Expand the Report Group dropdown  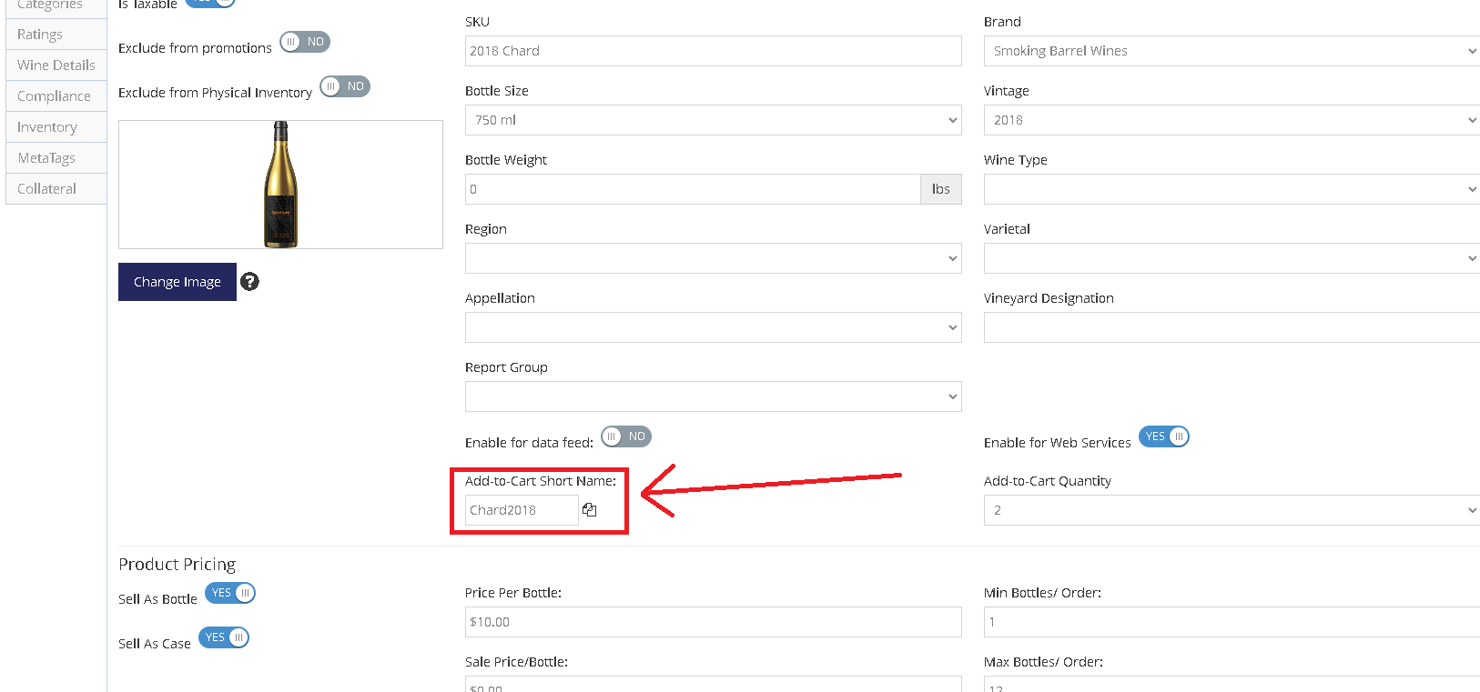tap(714, 396)
